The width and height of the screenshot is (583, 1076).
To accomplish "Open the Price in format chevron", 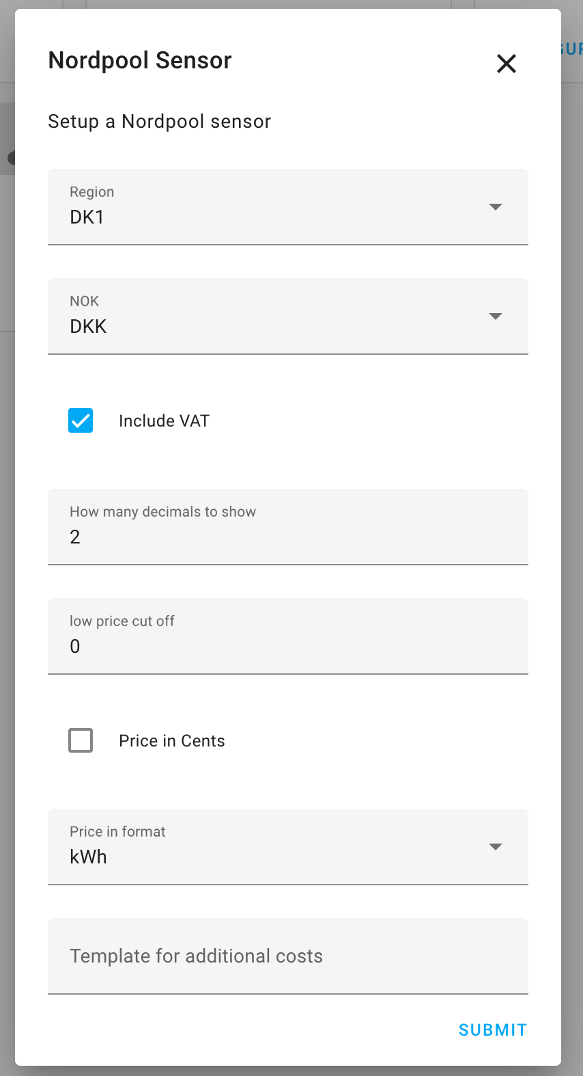I will (496, 846).
